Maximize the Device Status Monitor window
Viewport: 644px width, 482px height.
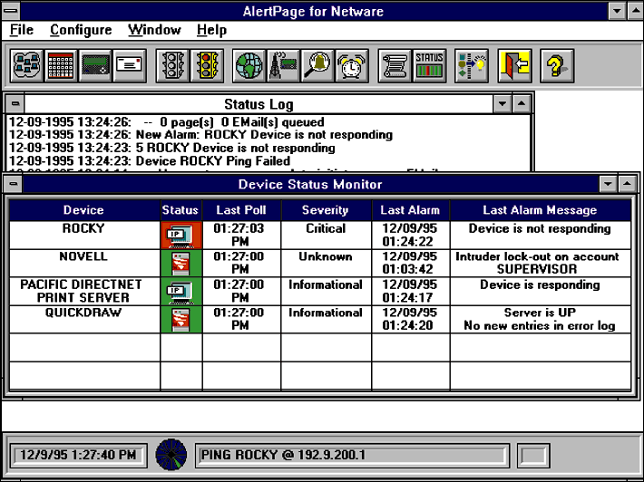(627, 184)
